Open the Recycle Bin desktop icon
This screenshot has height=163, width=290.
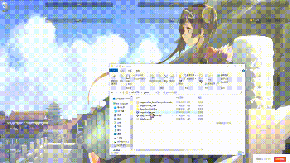[x=5, y=7]
